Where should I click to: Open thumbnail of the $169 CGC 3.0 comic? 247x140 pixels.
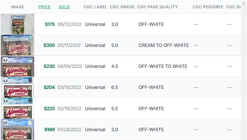coord(17,129)
